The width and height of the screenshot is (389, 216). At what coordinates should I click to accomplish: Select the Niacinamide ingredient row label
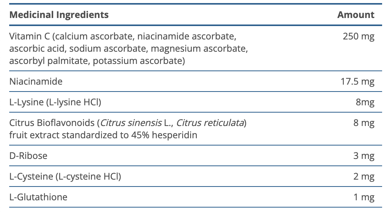tap(36, 81)
